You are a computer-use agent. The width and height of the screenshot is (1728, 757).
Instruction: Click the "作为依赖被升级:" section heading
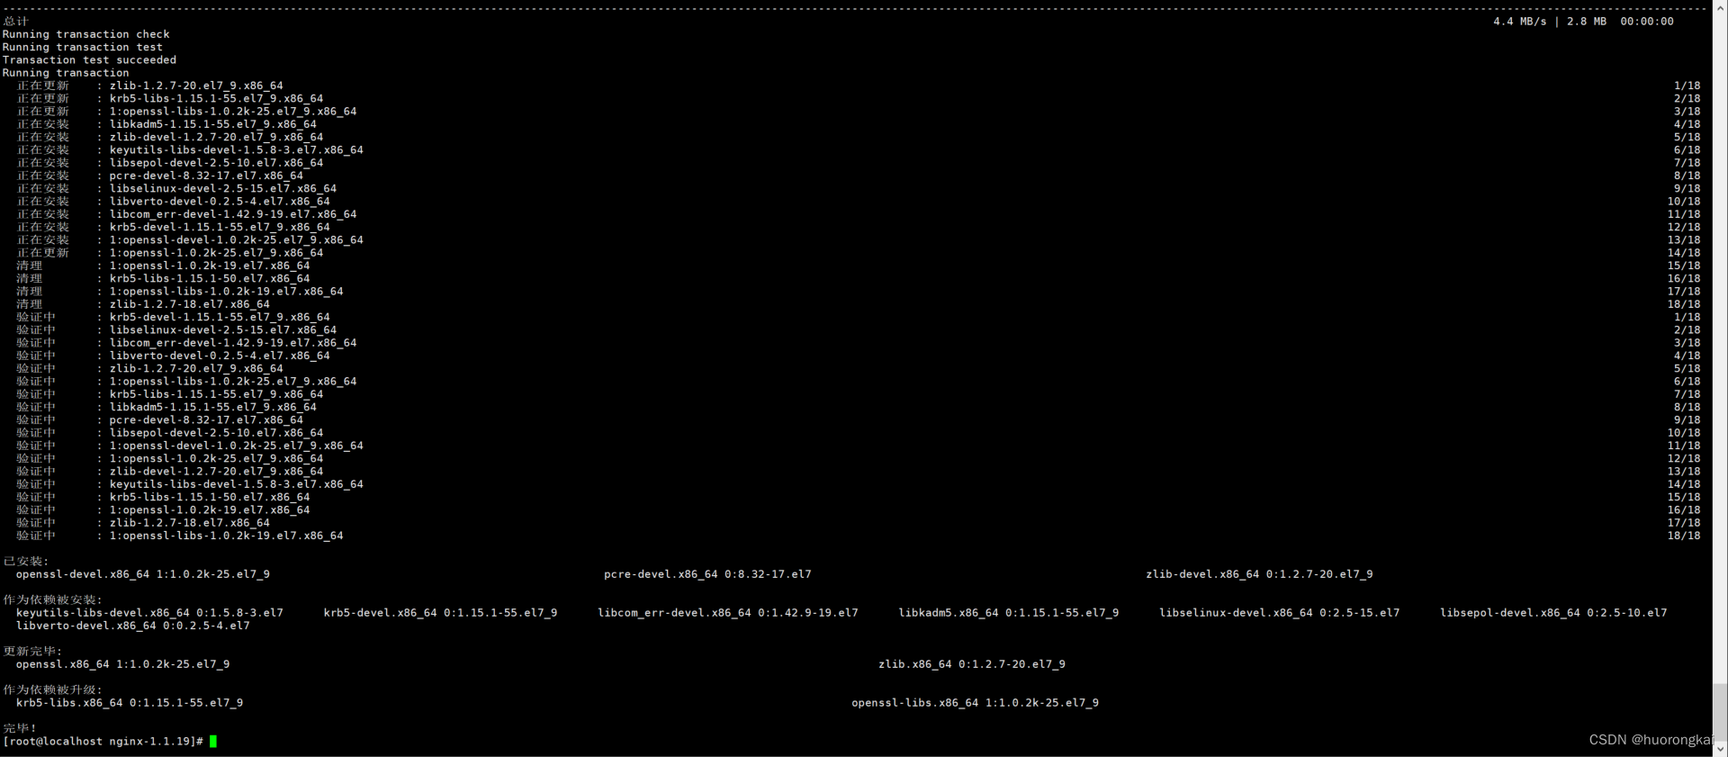52,689
